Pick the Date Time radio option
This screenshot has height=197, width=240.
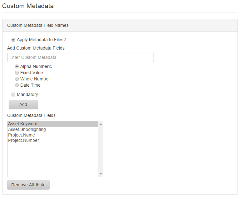click(17, 85)
